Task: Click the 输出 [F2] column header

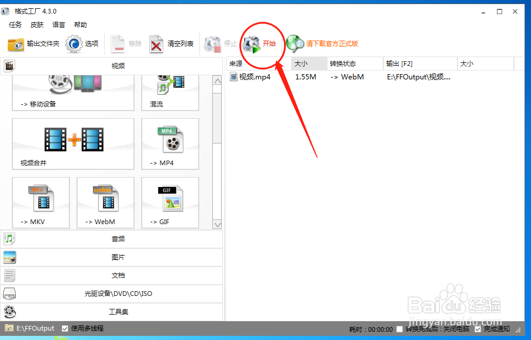Action: point(420,64)
